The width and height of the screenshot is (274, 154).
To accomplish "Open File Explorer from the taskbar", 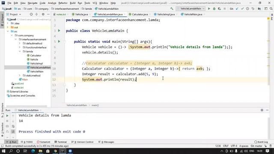I will coord(40,151).
